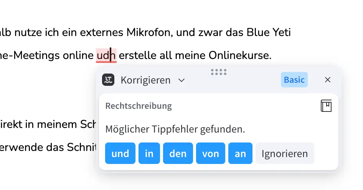Grab the dotted drag handle of popup
The width and height of the screenshot is (363, 190).
click(219, 72)
